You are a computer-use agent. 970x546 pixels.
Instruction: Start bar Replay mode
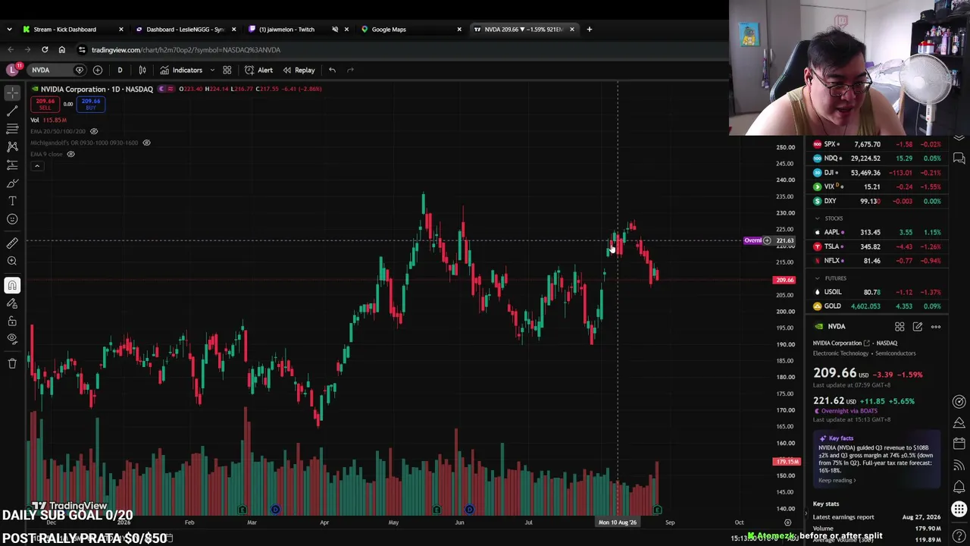(299, 70)
